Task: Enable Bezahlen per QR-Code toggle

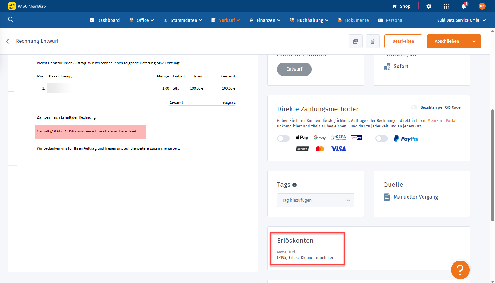Action: click(x=414, y=107)
